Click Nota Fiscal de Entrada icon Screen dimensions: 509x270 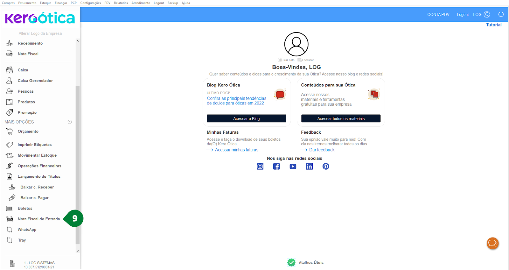click(x=10, y=219)
